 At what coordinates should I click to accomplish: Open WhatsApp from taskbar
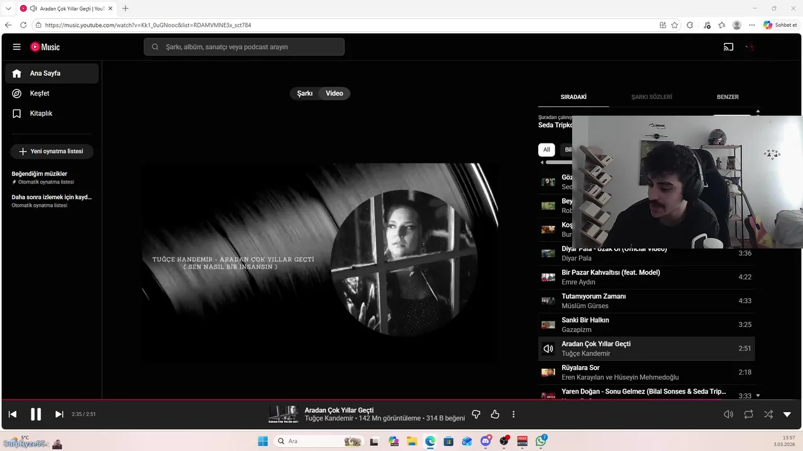(541, 441)
